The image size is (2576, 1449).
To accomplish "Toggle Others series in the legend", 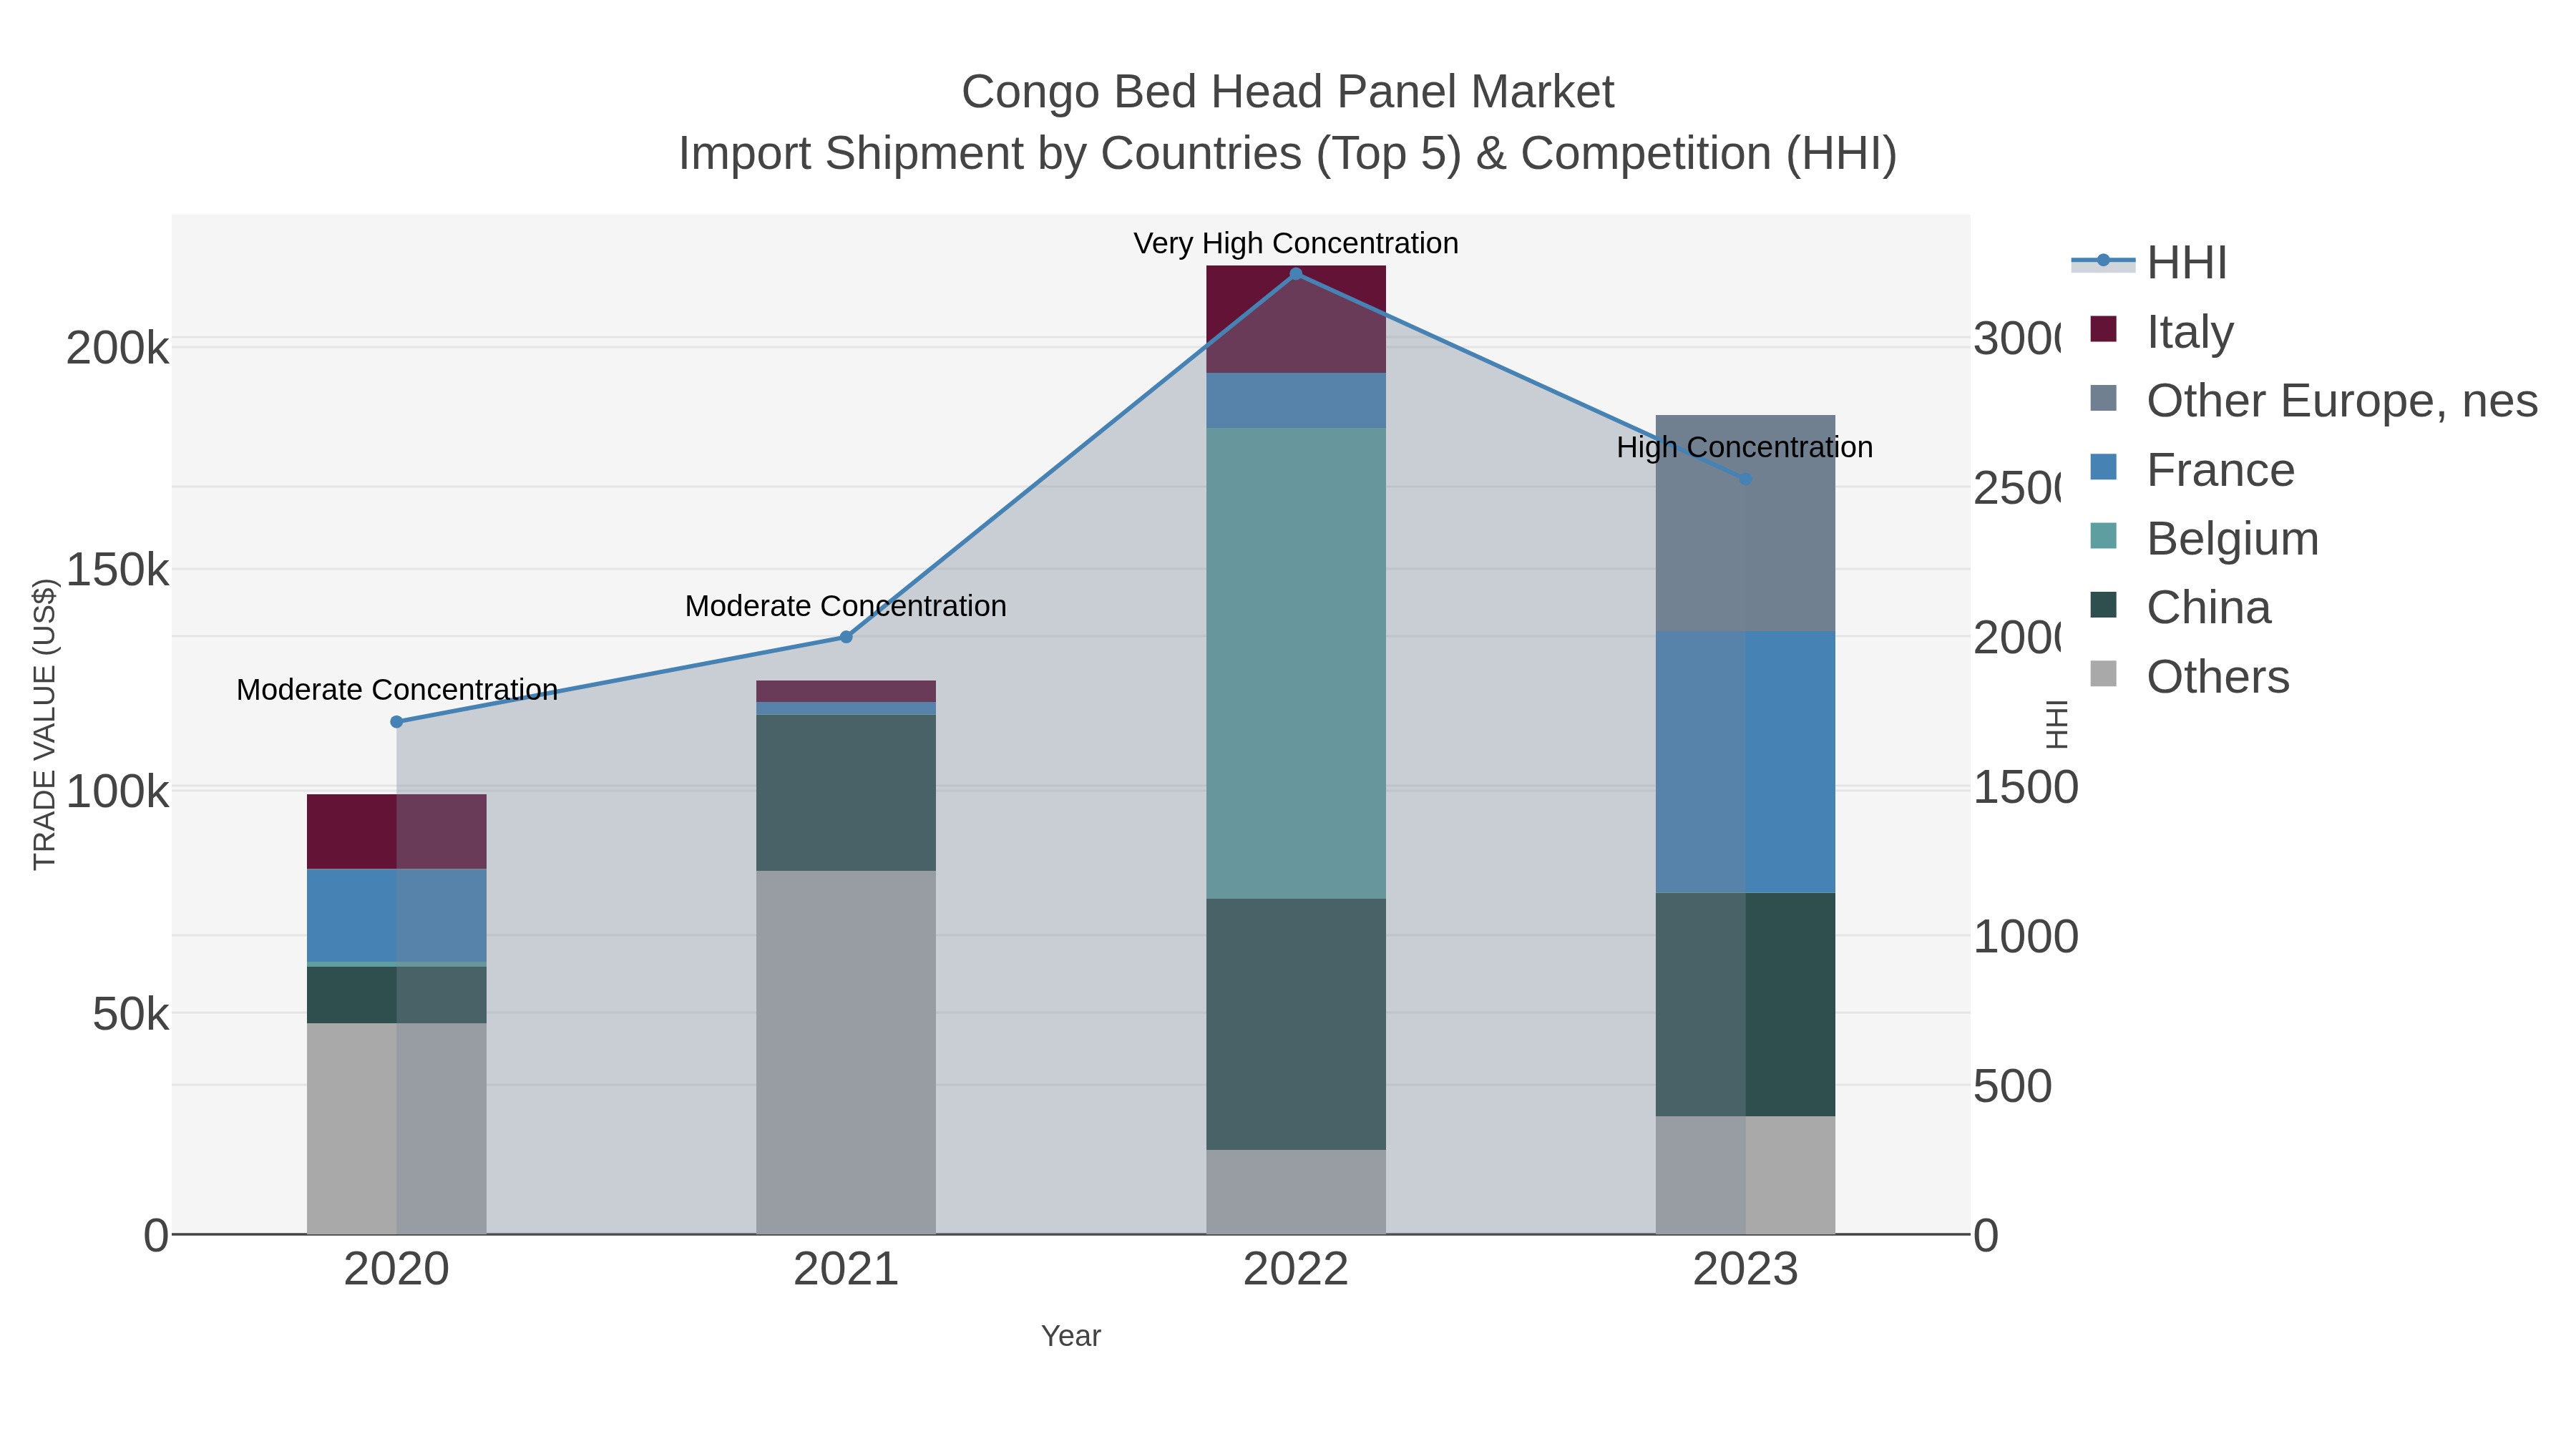I will click(2189, 676).
